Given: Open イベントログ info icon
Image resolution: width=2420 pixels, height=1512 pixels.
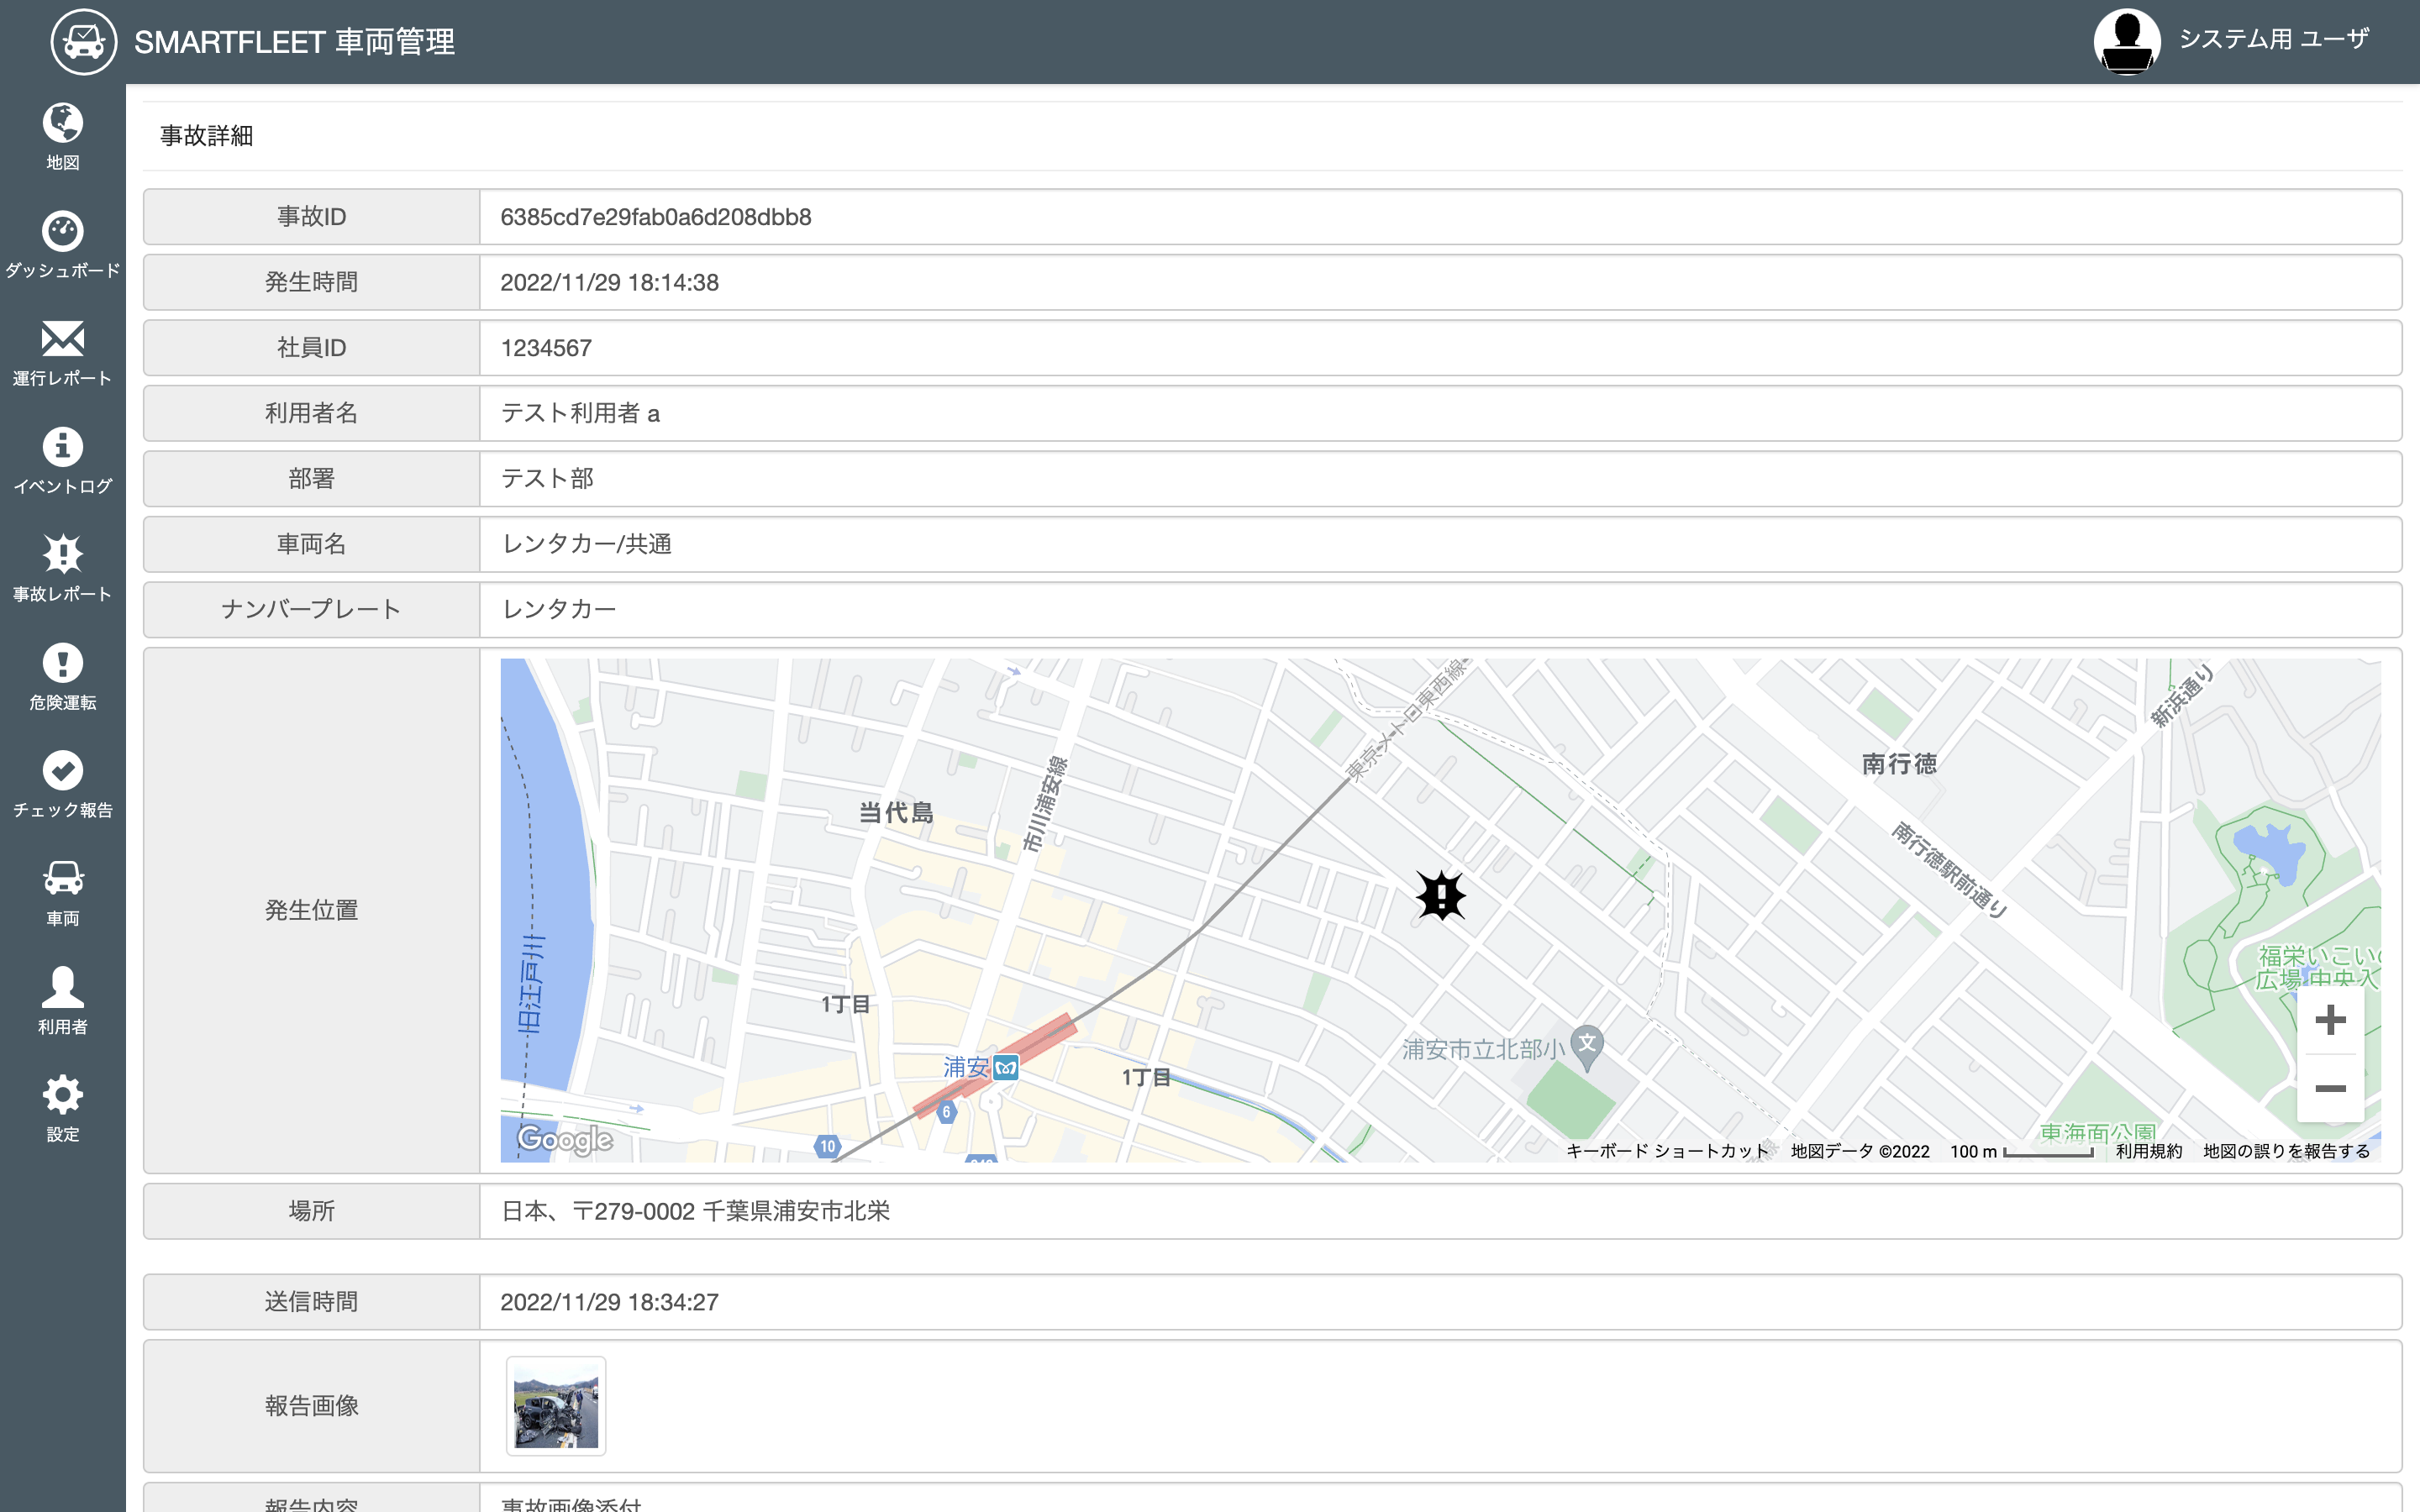Looking at the screenshot, I should pyautogui.click(x=62, y=447).
